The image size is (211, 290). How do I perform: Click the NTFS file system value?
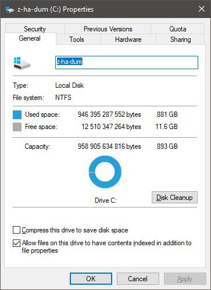tap(63, 98)
